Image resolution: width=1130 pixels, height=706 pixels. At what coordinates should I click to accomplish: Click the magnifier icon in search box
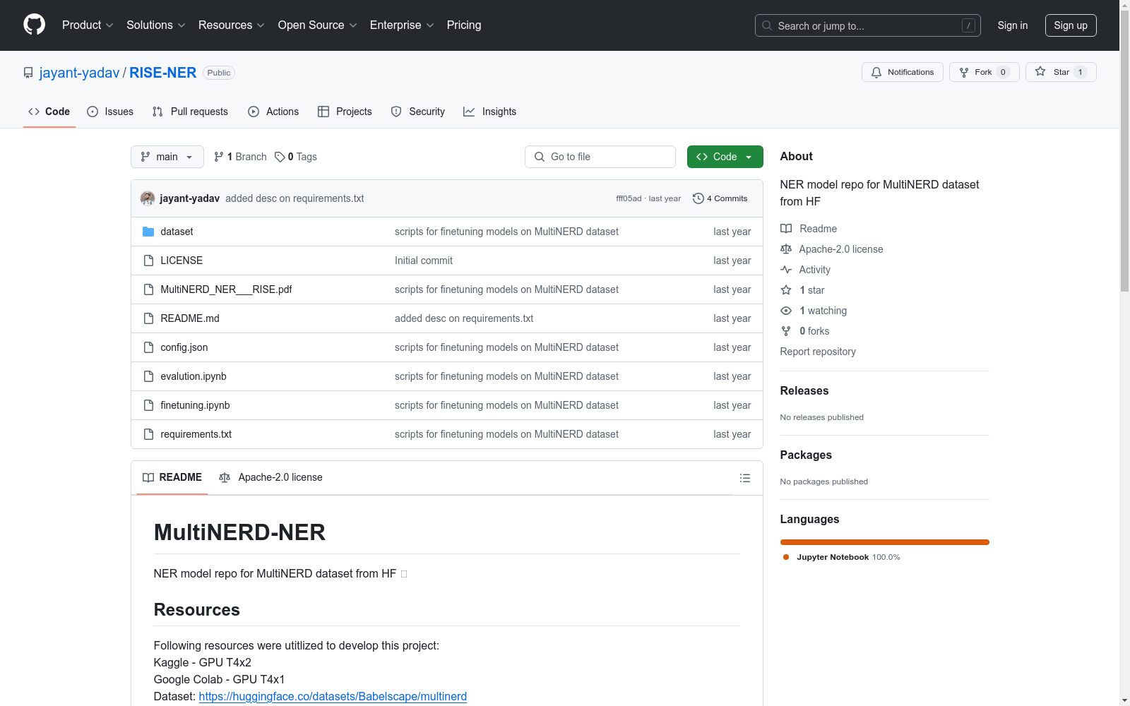point(767,25)
